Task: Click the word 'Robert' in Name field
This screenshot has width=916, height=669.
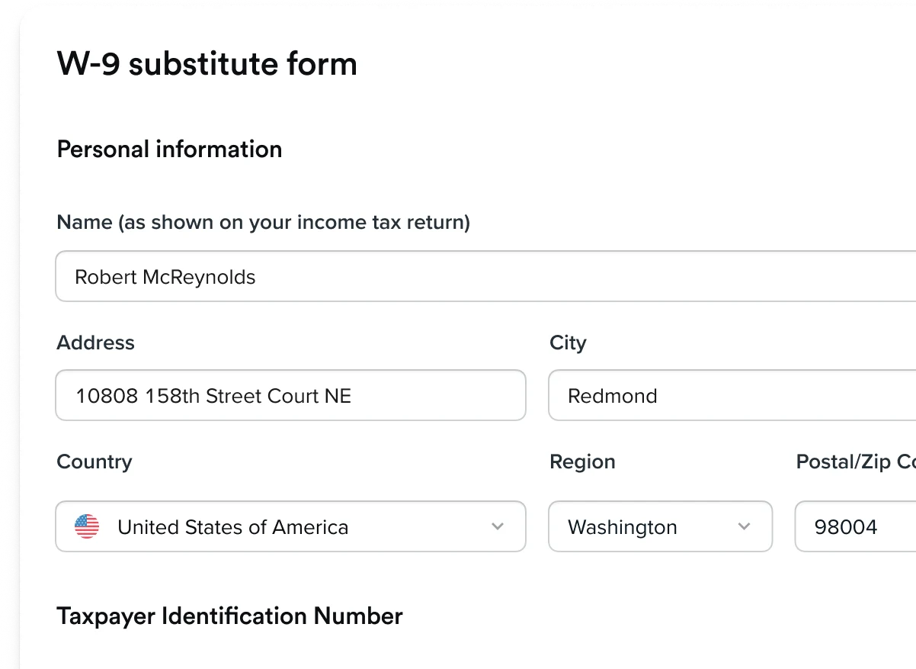Action: pyautogui.click(x=106, y=277)
